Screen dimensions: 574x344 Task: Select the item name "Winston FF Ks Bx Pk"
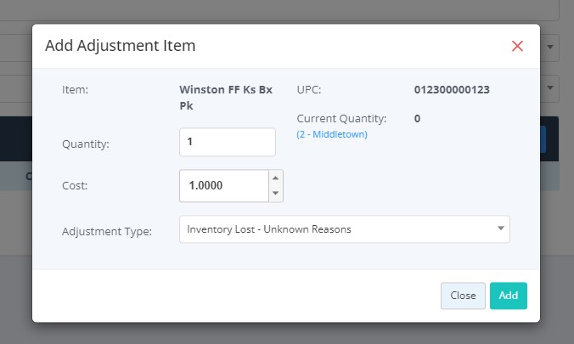coord(226,97)
